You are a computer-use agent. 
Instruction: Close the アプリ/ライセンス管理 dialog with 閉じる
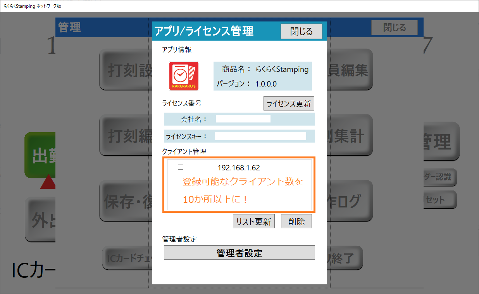pos(301,31)
